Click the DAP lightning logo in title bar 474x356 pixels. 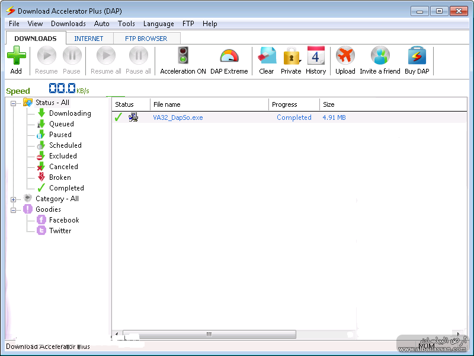pyautogui.click(x=11, y=11)
